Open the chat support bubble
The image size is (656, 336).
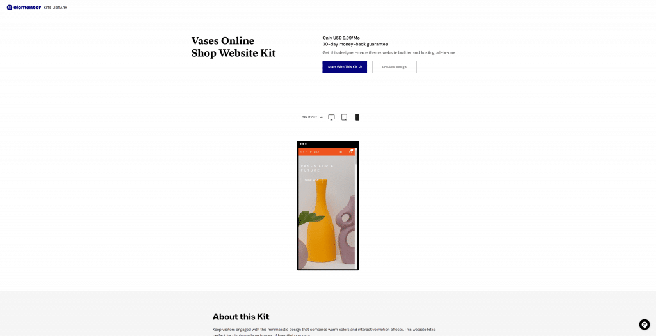click(x=644, y=325)
